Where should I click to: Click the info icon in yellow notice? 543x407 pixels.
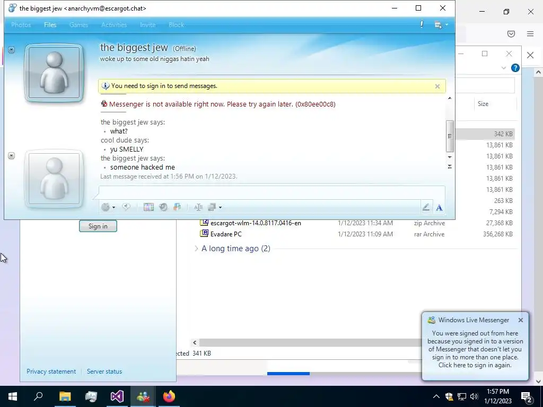coord(106,86)
